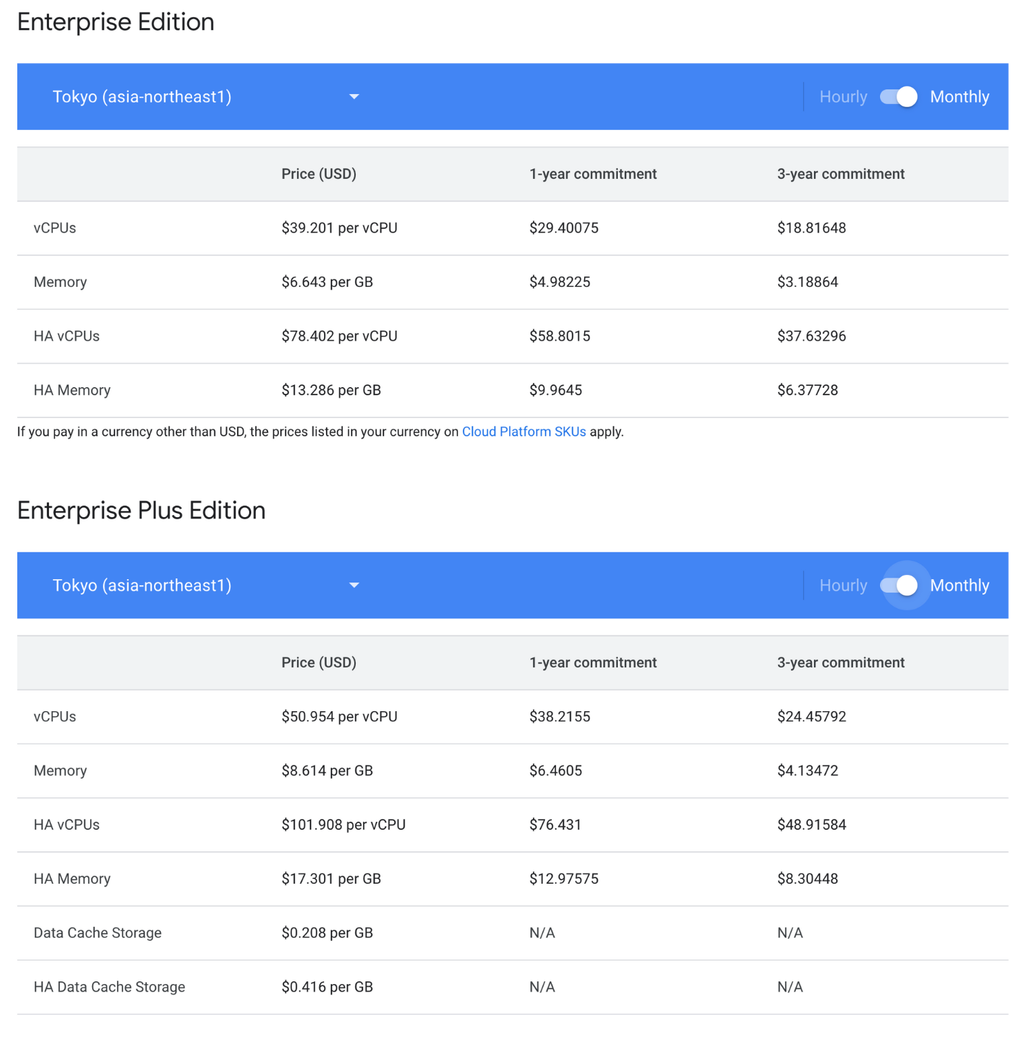This screenshot has height=1044, width=1032.
Task: Click the dropdown arrow on Enterprise Plus region selector
Action: (354, 585)
